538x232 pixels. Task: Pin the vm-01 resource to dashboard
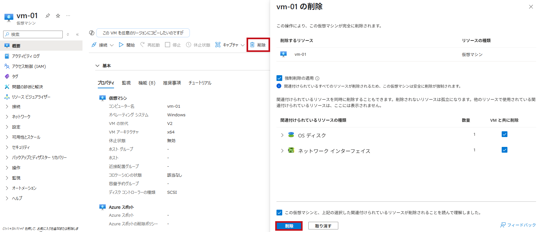coord(48,16)
